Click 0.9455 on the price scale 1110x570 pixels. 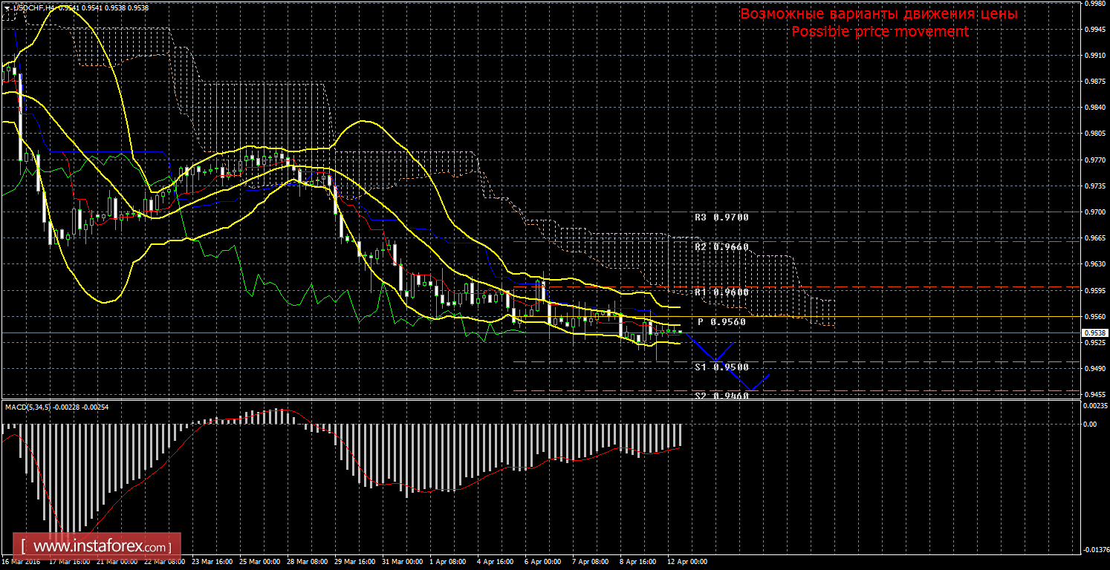click(x=1094, y=394)
